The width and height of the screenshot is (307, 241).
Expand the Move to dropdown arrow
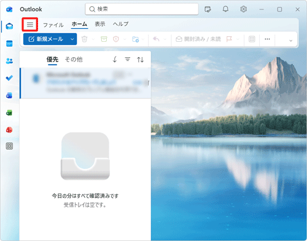(x=143, y=39)
